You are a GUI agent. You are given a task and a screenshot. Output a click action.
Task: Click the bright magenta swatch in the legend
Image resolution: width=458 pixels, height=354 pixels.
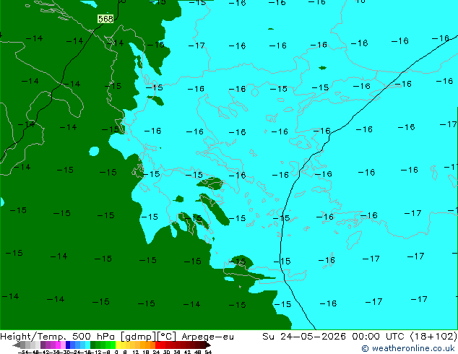tap(58, 345)
